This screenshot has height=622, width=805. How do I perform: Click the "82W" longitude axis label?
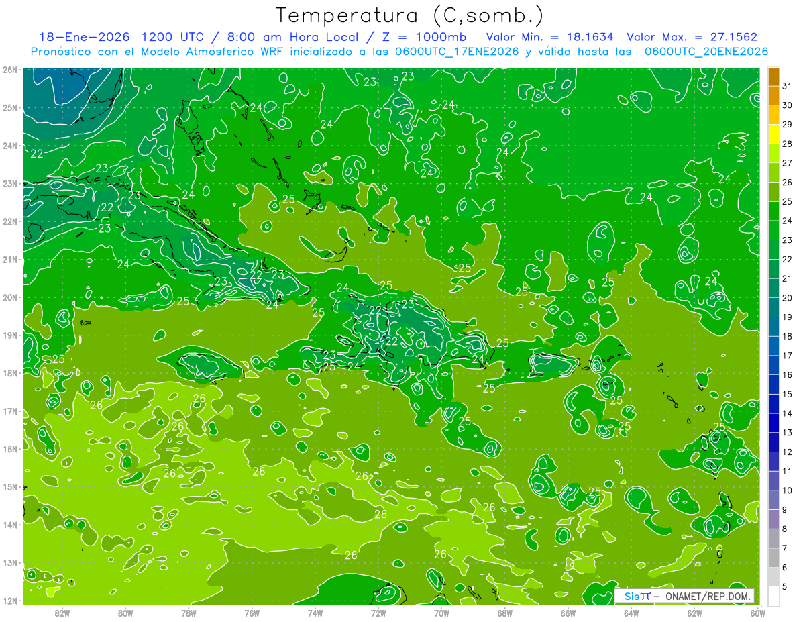pyautogui.click(x=62, y=613)
